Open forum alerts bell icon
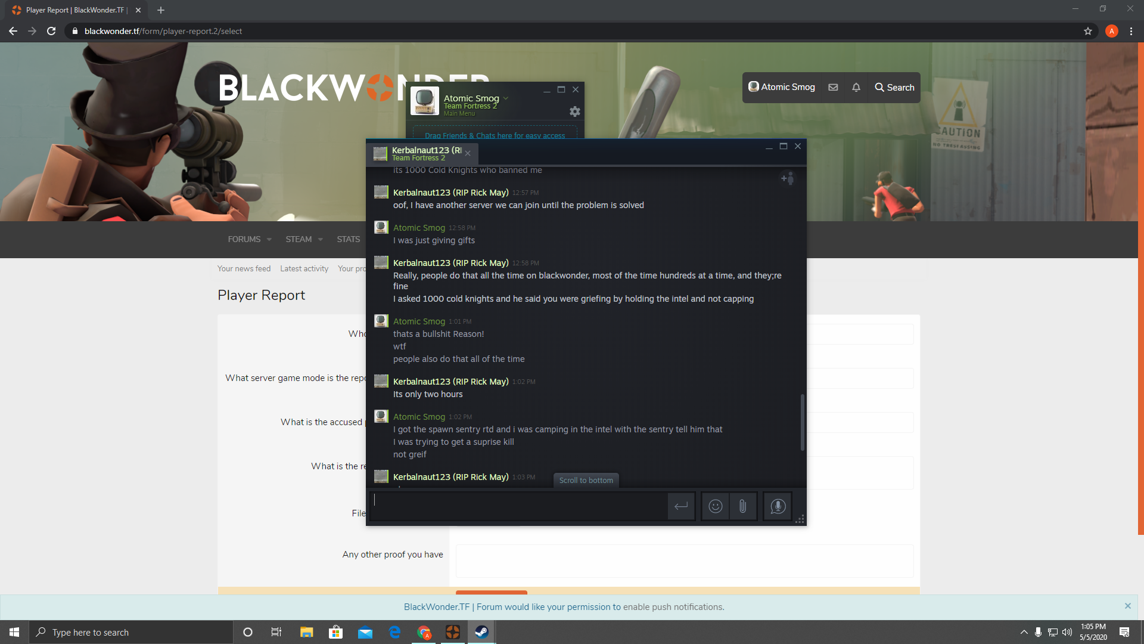Screen dimensions: 1144x644 [856, 87]
